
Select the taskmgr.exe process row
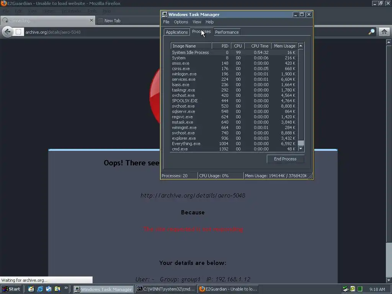point(234,90)
